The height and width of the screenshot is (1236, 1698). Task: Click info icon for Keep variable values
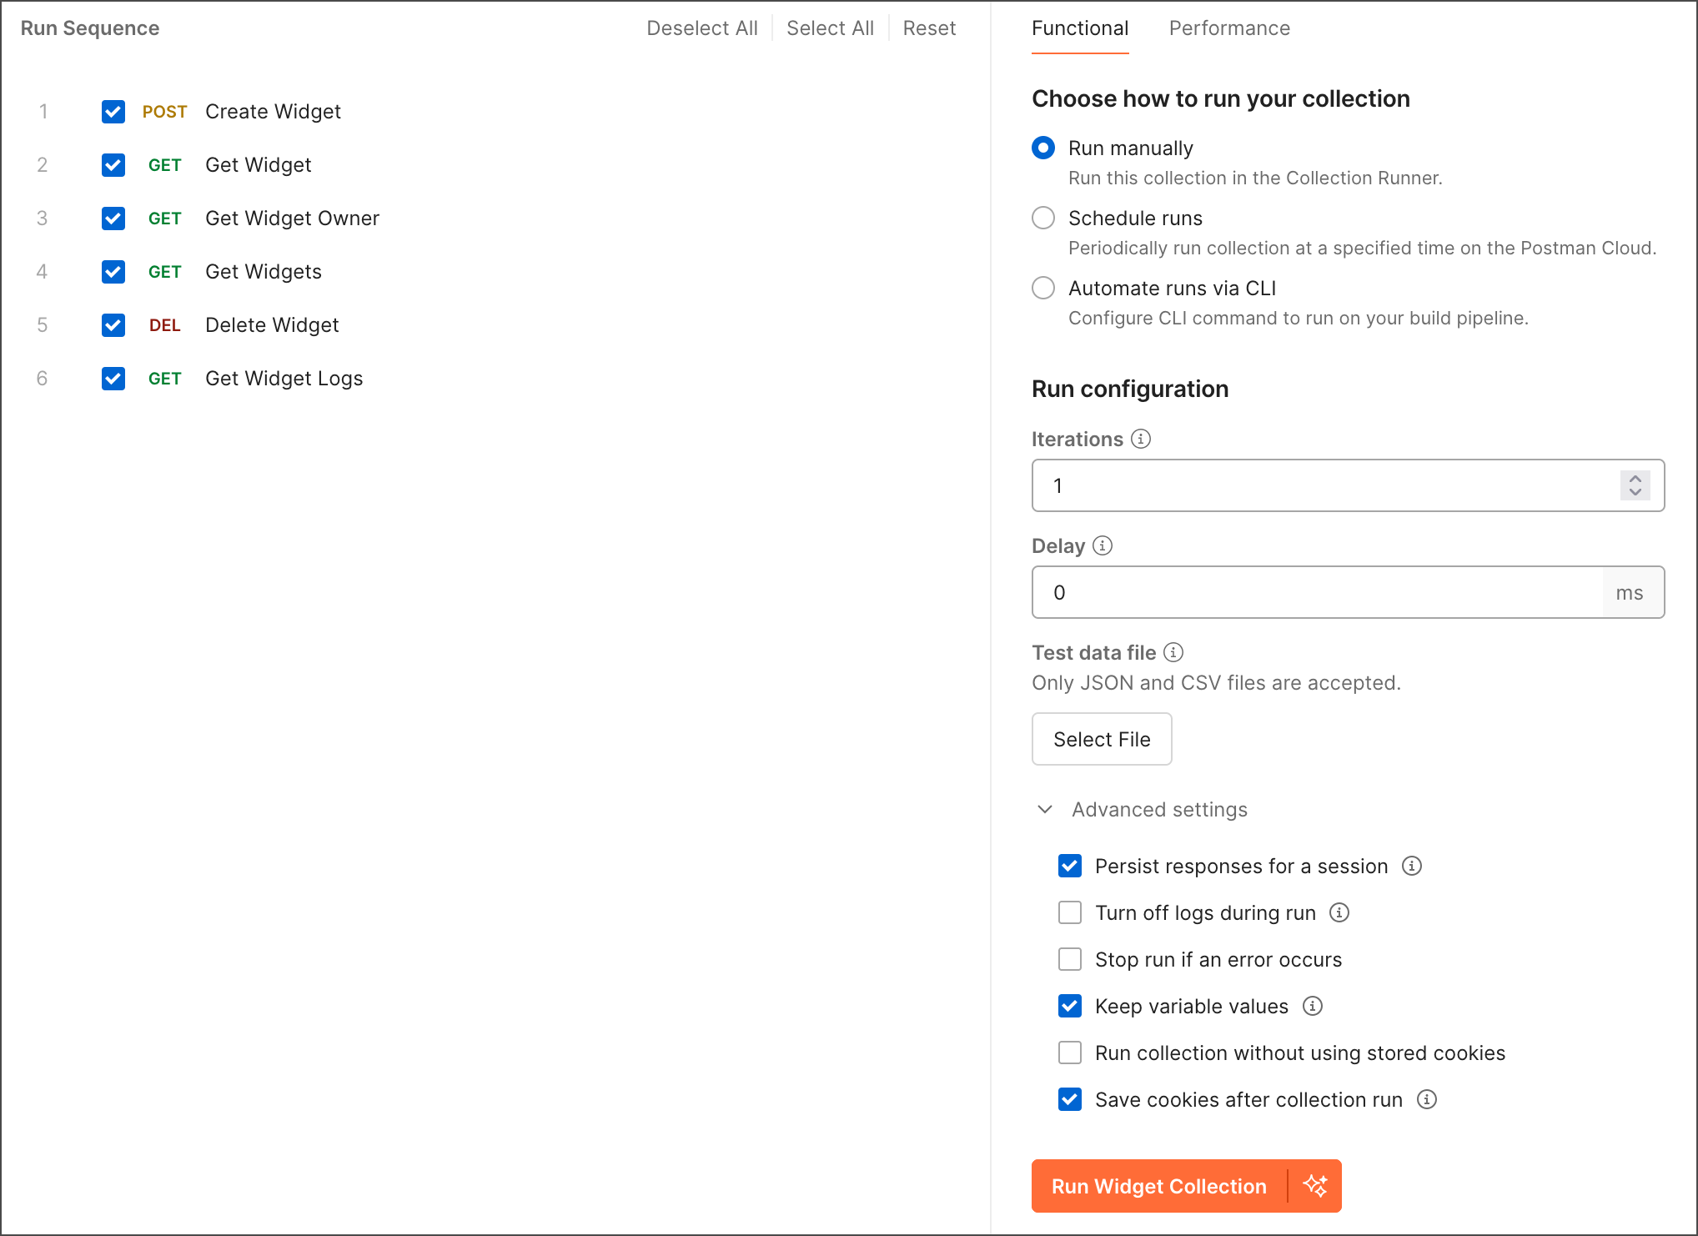pos(1313,1006)
